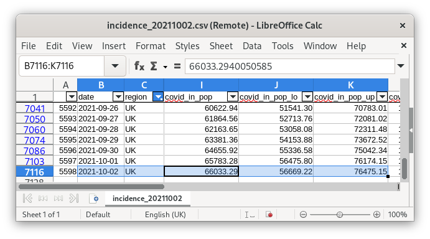Image resolution: width=430 pixels, height=239 pixels.
Task: Click cell with date 2021-09-26
Action: coord(101,108)
